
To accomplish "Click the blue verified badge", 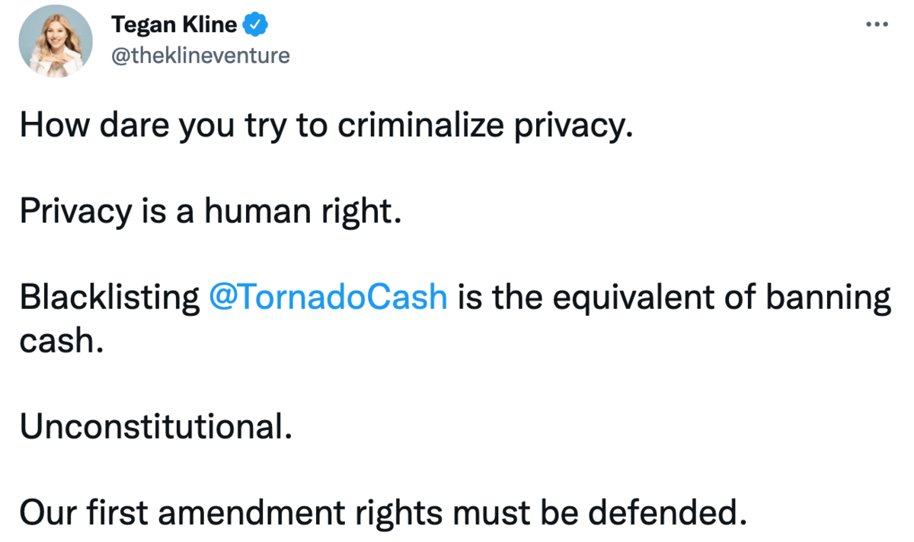I will click(x=255, y=26).
